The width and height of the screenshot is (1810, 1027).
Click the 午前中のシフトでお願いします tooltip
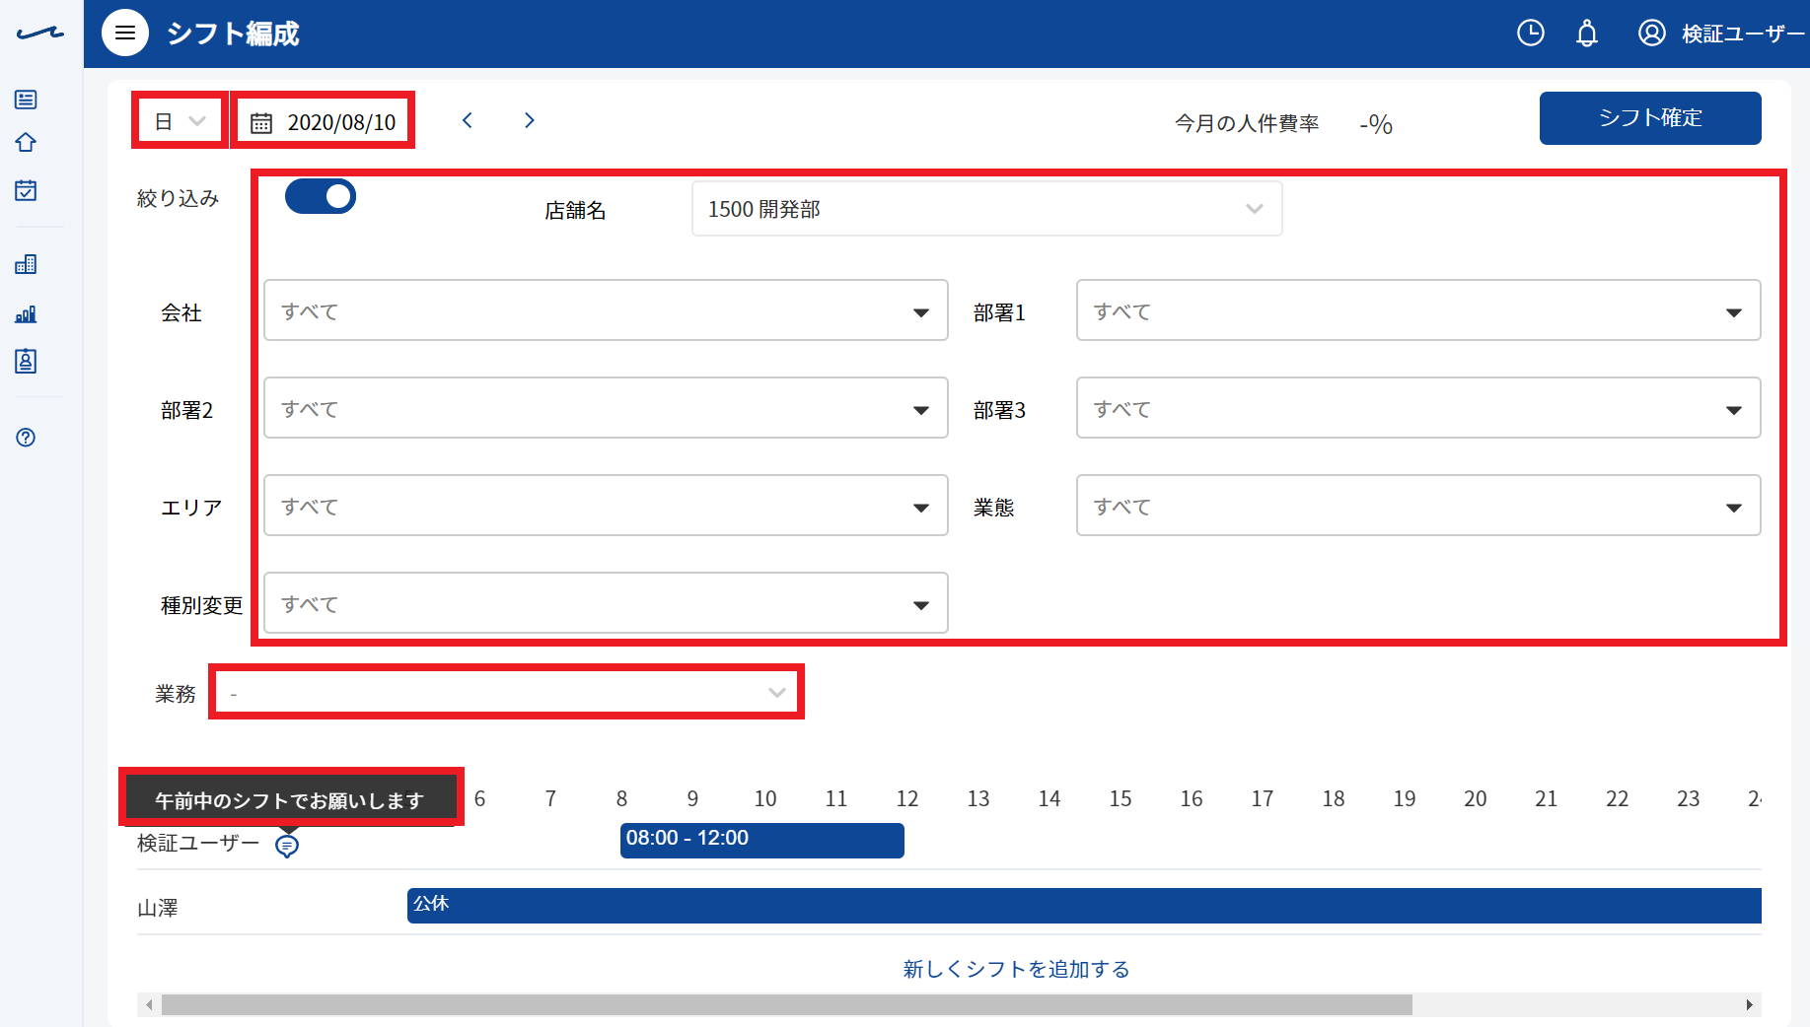pos(290,800)
